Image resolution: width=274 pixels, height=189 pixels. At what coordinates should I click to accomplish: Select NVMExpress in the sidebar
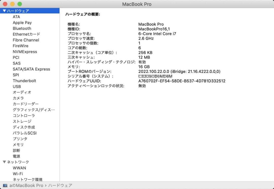point(25,52)
